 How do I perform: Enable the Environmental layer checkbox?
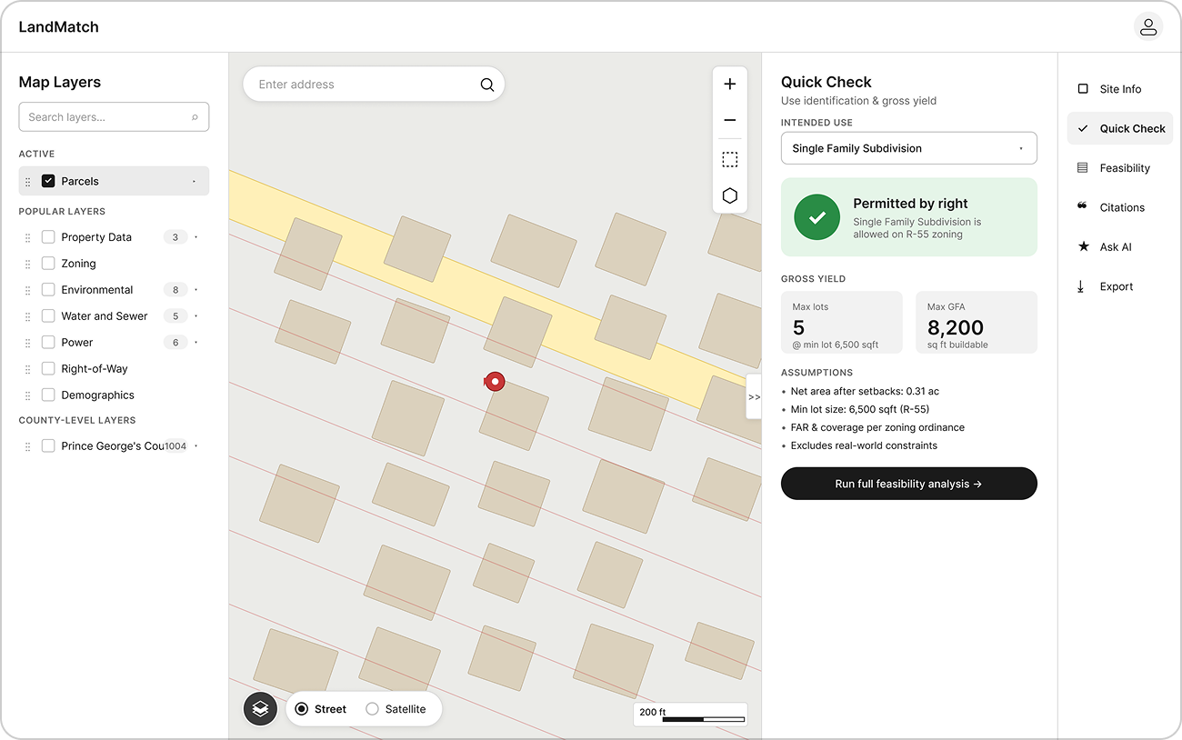[48, 290]
